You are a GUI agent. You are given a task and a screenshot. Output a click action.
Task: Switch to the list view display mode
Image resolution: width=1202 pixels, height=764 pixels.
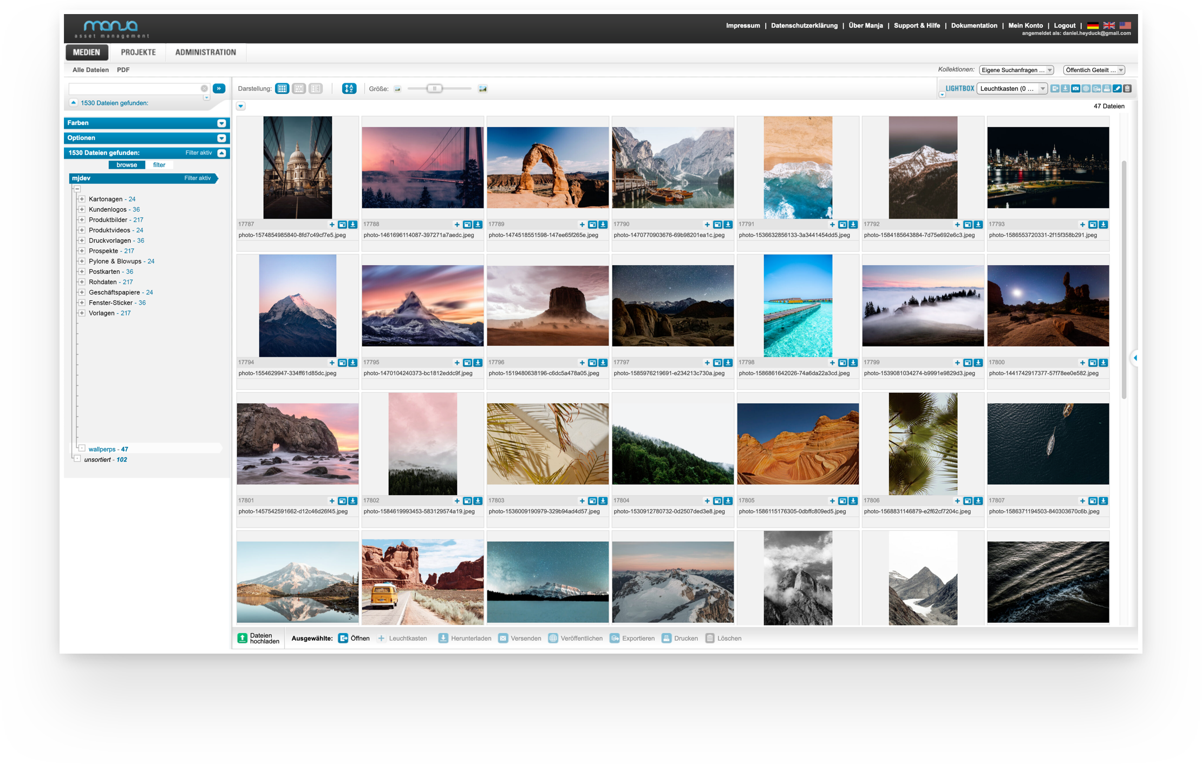[316, 89]
